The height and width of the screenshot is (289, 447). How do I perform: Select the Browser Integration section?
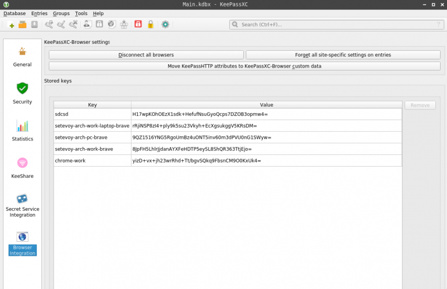(x=22, y=244)
